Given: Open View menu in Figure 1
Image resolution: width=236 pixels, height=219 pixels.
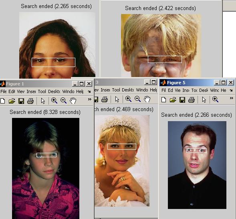Looking at the screenshot, I should click(x=20, y=91).
